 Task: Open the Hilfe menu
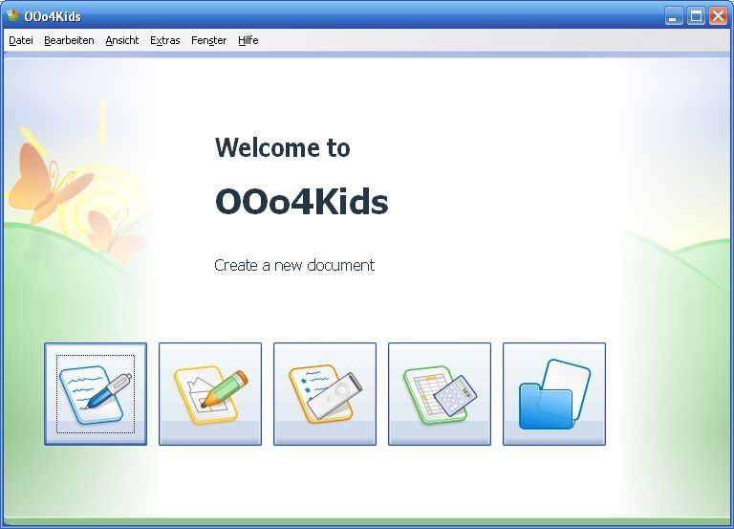[x=248, y=41]
